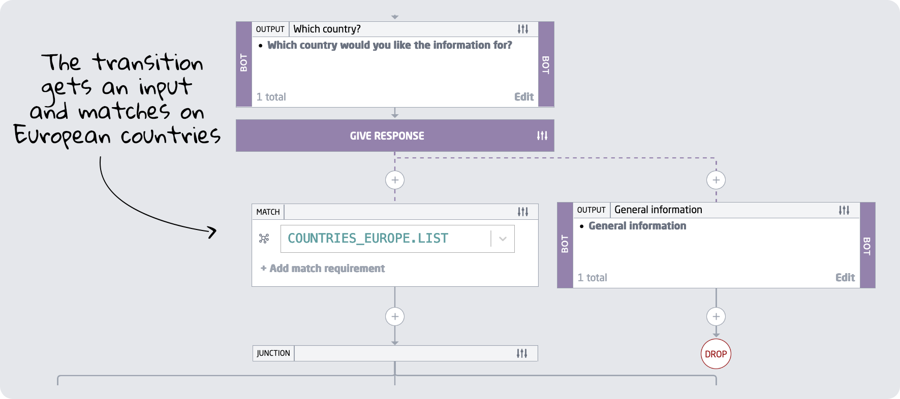This screenshot has width=900, height=399.
Task: Click the 'Which country?' title field
Action: [x=401, y=29]
